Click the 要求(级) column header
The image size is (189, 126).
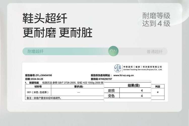coord(78,86)
